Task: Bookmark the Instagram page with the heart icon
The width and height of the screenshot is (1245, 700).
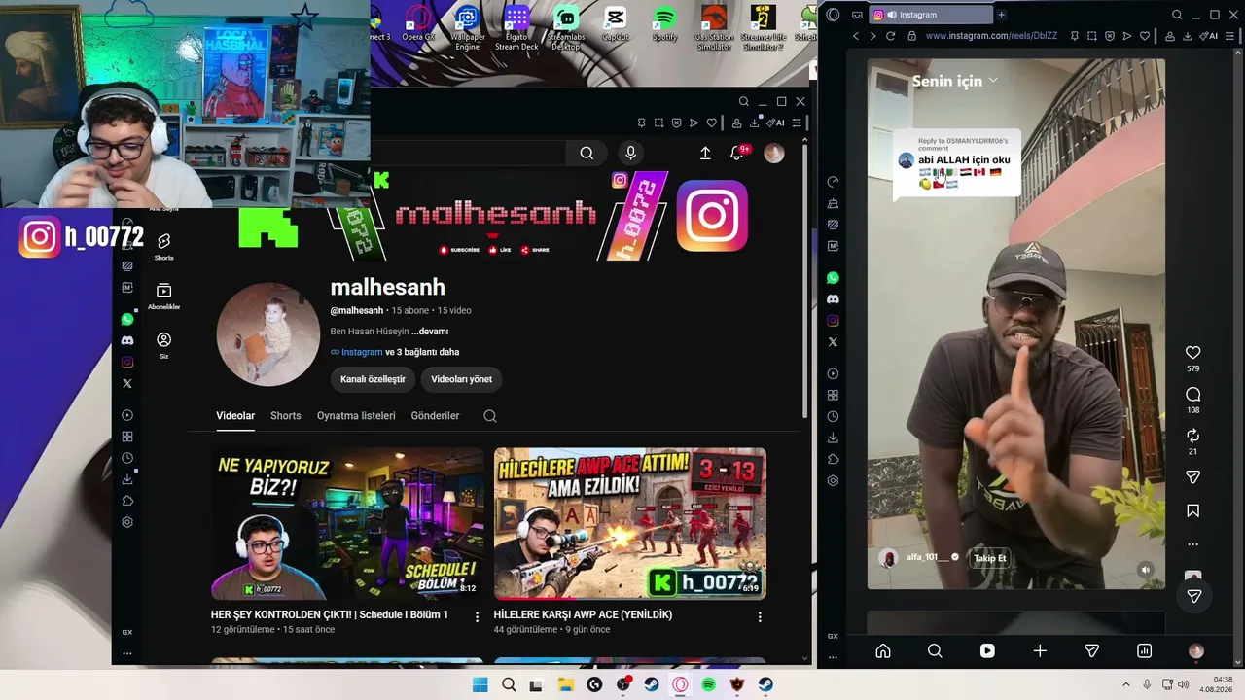Action: 1145,36
